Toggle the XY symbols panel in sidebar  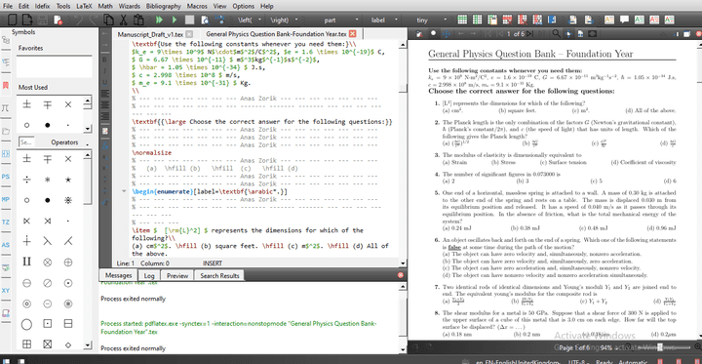pos(6,291)
